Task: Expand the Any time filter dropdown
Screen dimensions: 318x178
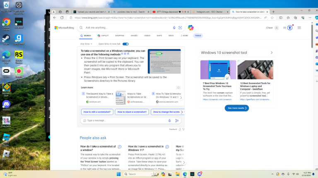Action: click(86, 44)
